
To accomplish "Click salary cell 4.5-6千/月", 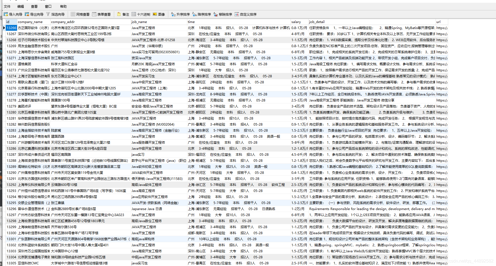I will (x=299, y=154).
